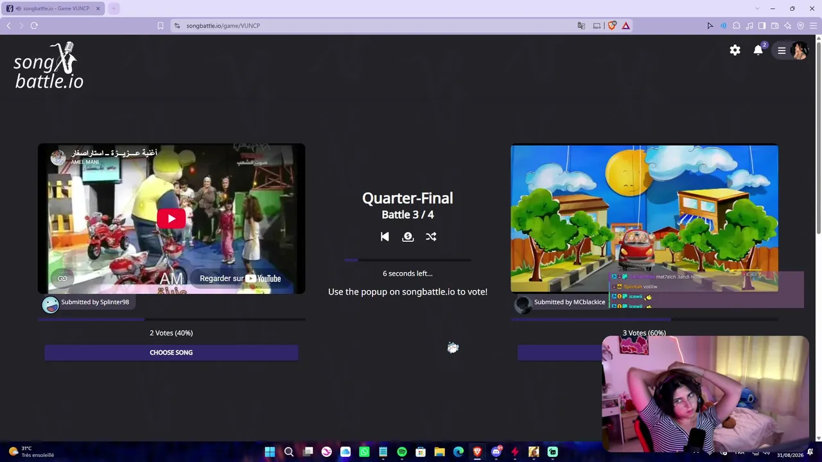Open Brave Wallet
The image size is (822, 462).
774,26
